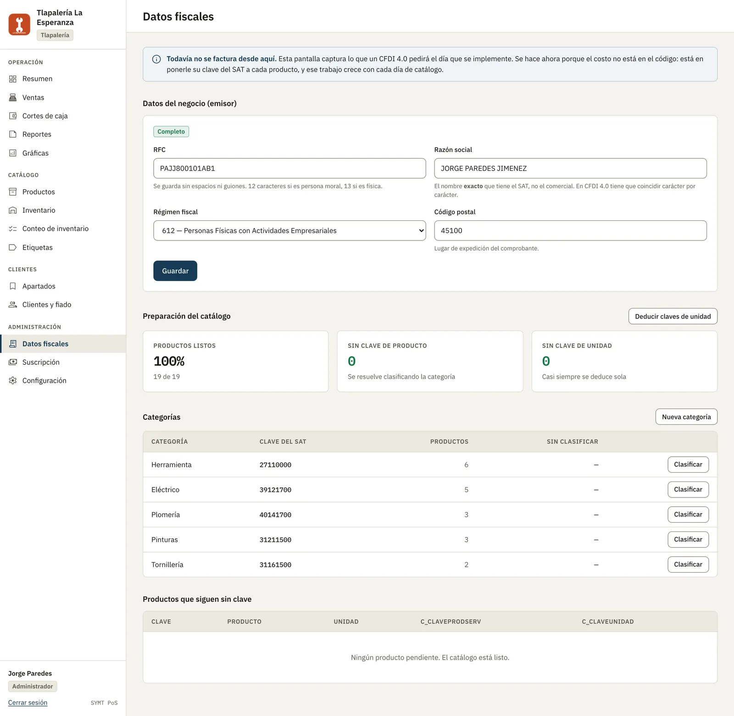Screen dimensions: 734x716
Task: Click Deducir claves de unidad
Action: [673, 316]
